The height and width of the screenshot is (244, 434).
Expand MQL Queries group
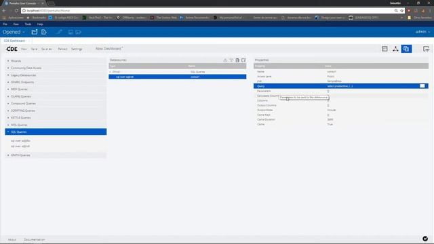[x=56, y=125]
